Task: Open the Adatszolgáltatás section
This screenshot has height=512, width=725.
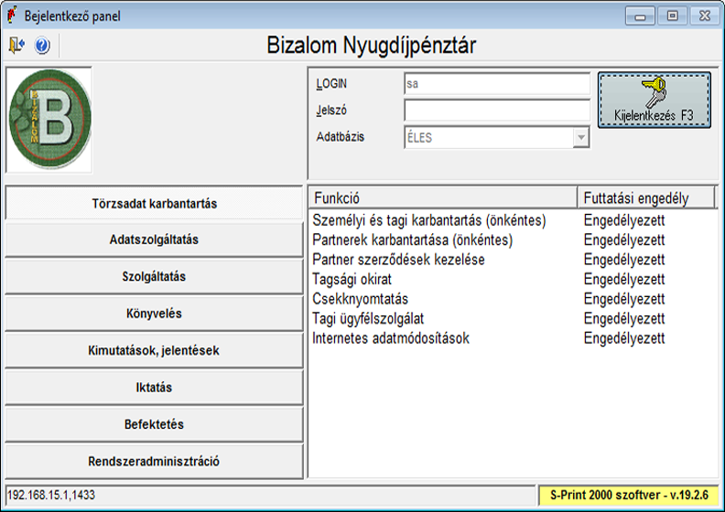Action: [154, 240]
